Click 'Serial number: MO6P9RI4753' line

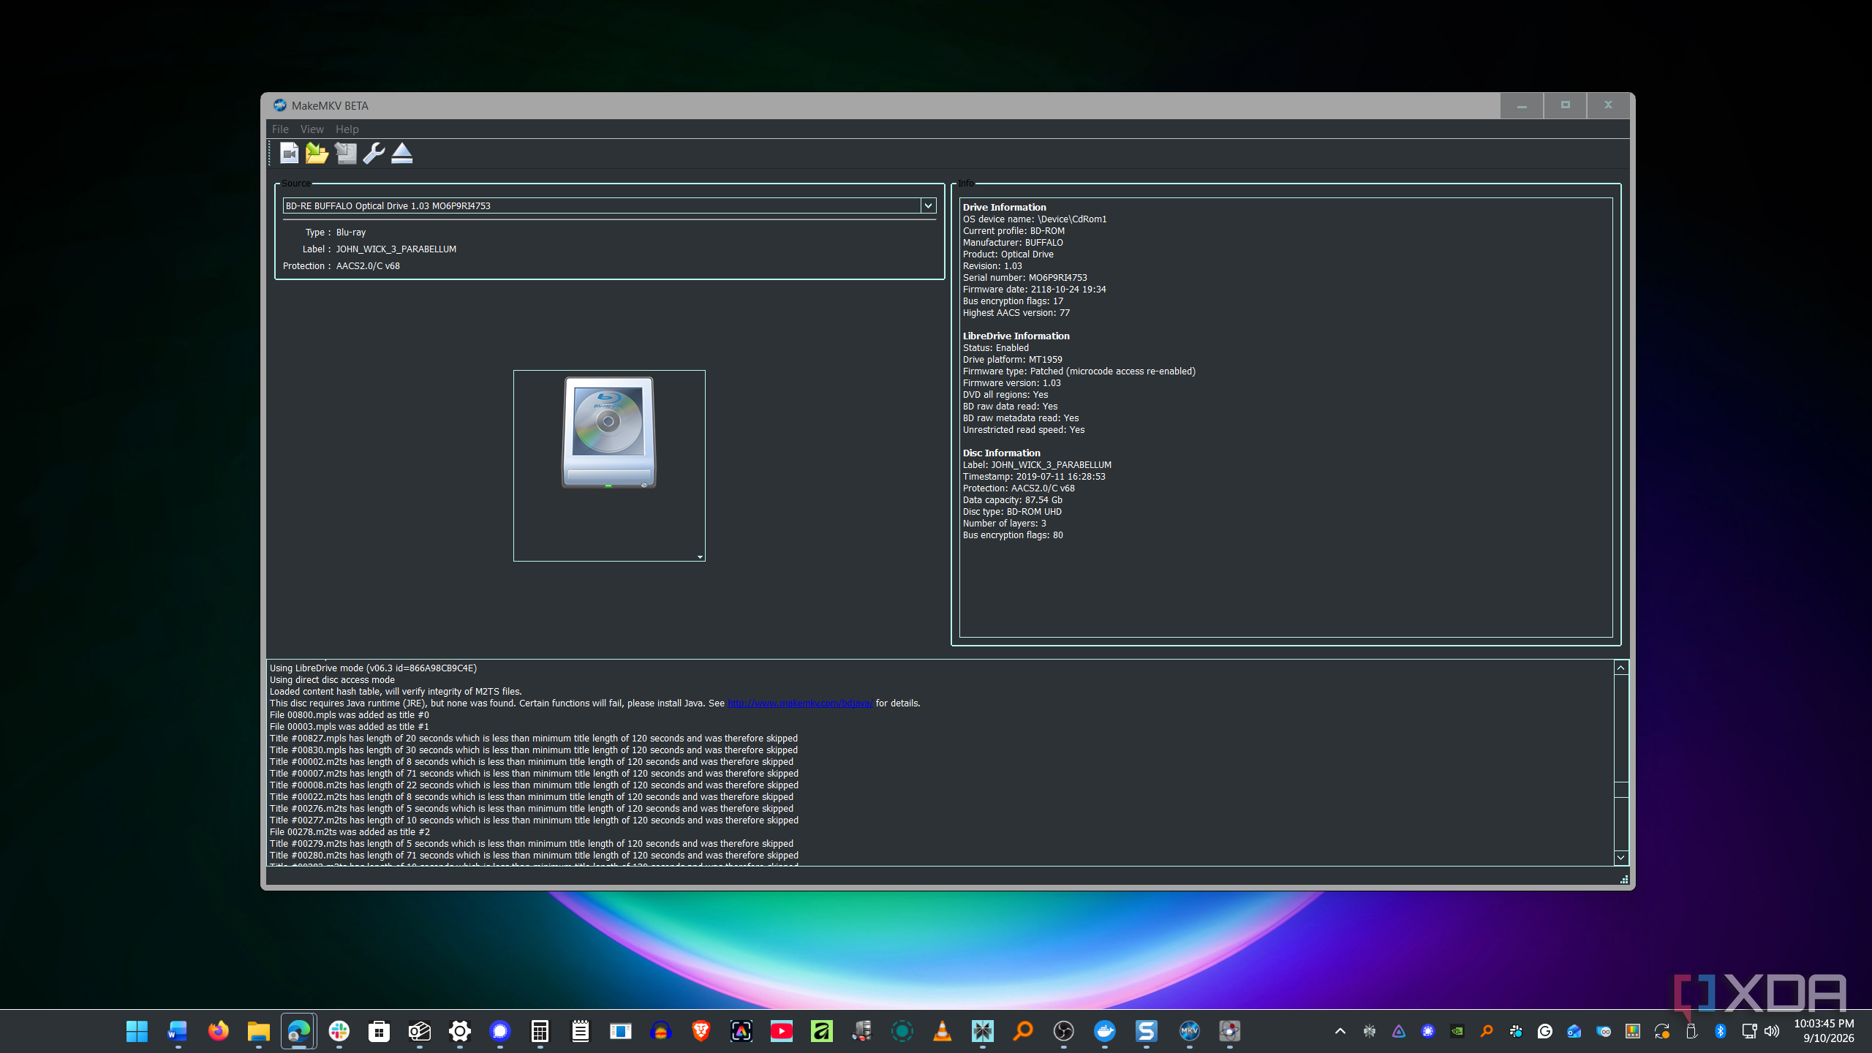(1024, 278)
